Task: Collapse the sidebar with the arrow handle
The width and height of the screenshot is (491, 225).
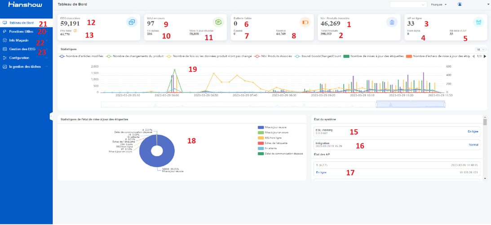Action: (x=51, y=116)
